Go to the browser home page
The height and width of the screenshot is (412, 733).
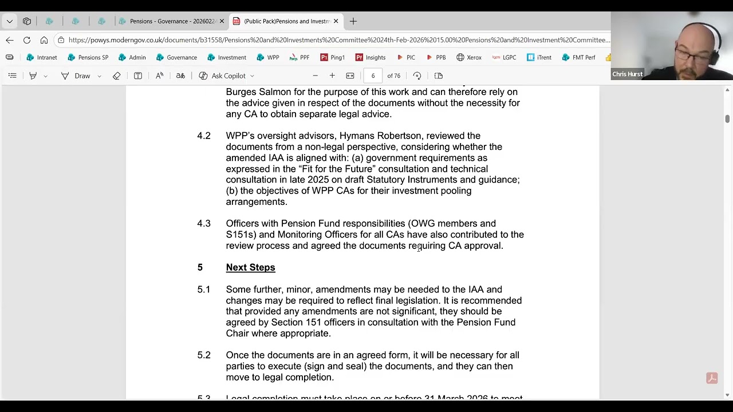pyautogui.click(x=44, y=40)
